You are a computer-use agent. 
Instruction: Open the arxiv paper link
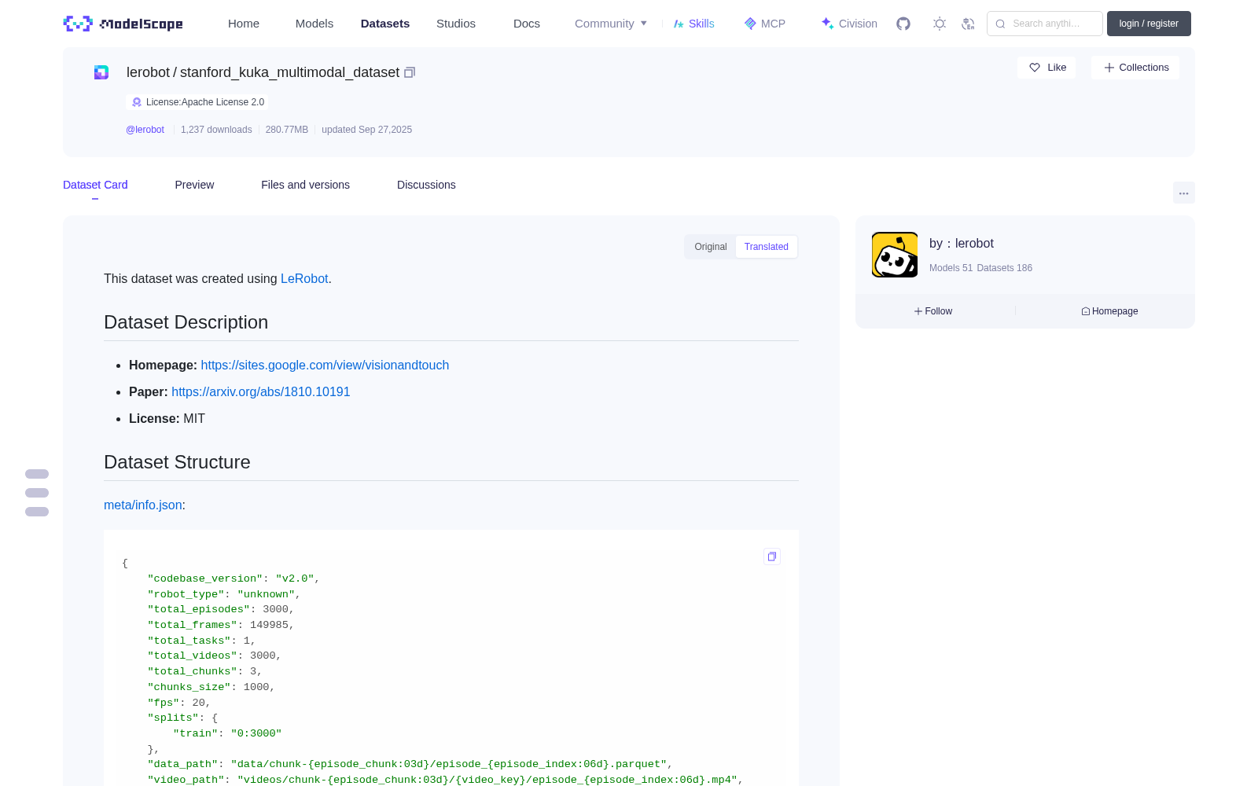pyautogui.click(x=261, y=391)
